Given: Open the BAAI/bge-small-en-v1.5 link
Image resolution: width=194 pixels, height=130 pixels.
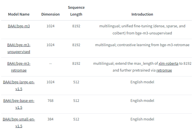Looking at the screenshot, I should pyautogui.click(x=19, y=123).
